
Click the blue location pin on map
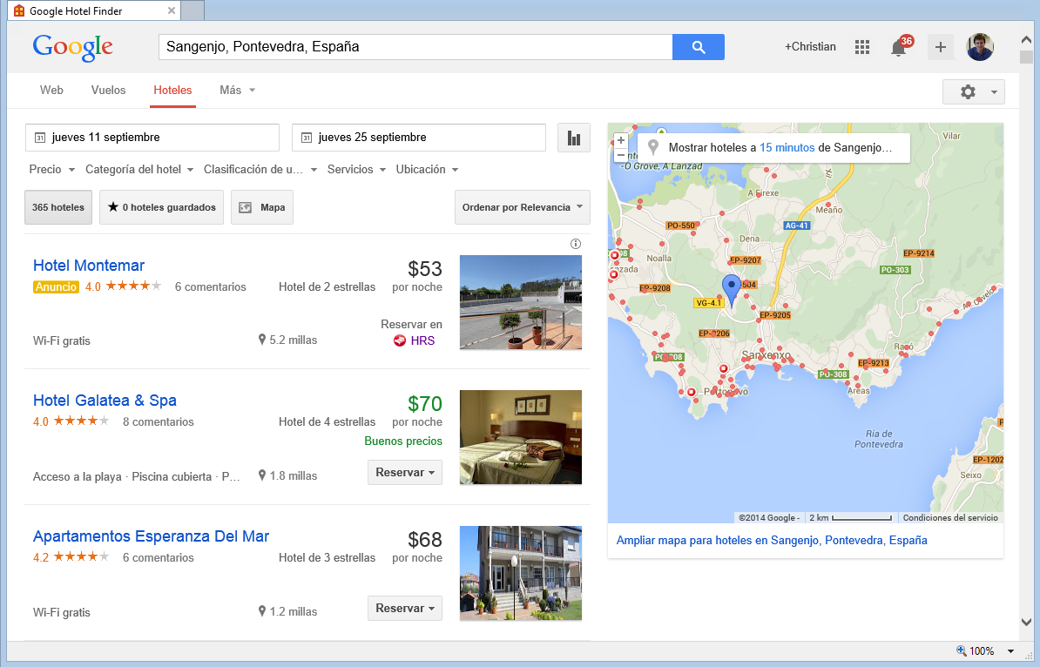coord(731,290)
